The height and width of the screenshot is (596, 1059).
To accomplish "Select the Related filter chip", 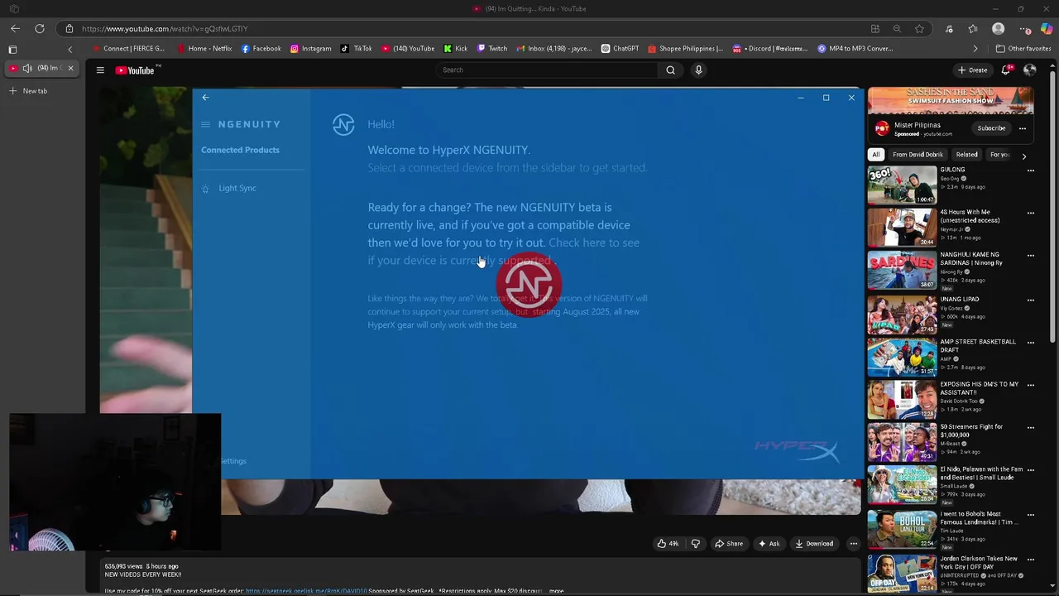I will [966, 155].
